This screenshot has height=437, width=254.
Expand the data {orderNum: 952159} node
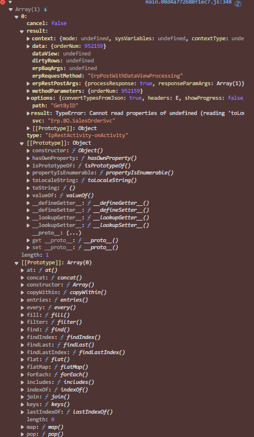[x=29, y=46]
